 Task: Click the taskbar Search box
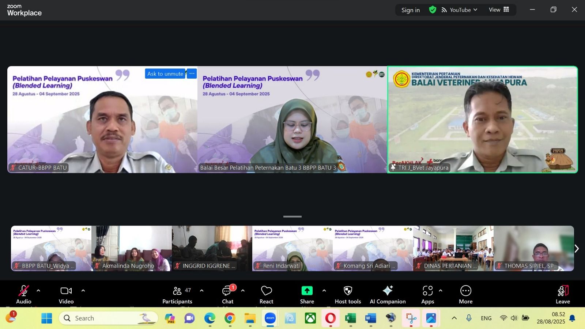pos(108,318)
